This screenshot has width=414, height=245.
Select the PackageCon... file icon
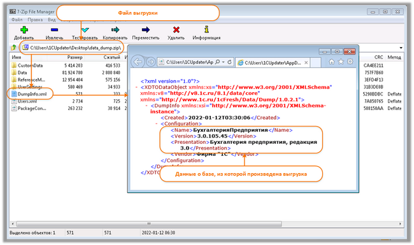(x=14, y=108)
